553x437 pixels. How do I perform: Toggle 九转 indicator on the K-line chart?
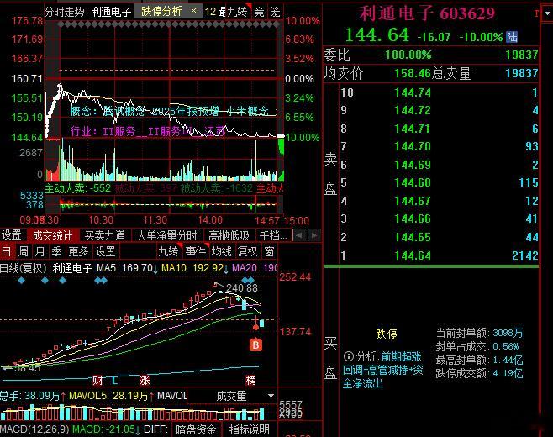tap(168, 251)
